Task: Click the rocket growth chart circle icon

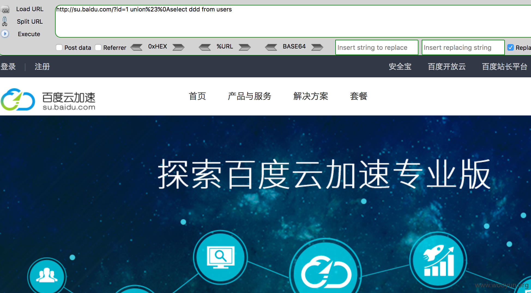Action: [x=438, y=260]
